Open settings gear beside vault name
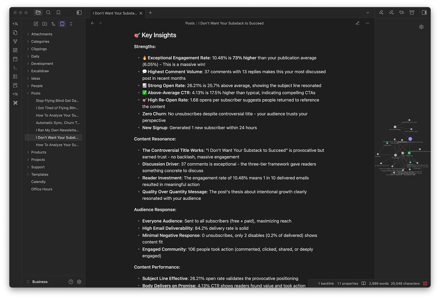The height and width of the screenshot is (299, 440). (79, 282)
